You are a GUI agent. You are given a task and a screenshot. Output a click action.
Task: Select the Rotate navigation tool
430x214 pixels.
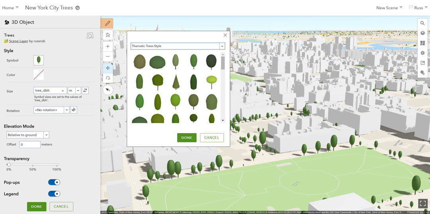(x=108, y=78)
